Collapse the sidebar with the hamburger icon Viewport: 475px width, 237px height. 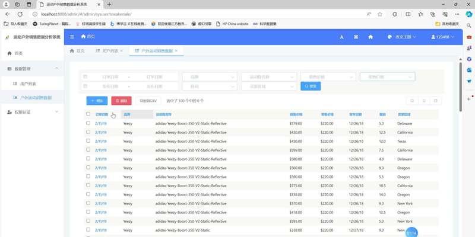tap(72, 37)
